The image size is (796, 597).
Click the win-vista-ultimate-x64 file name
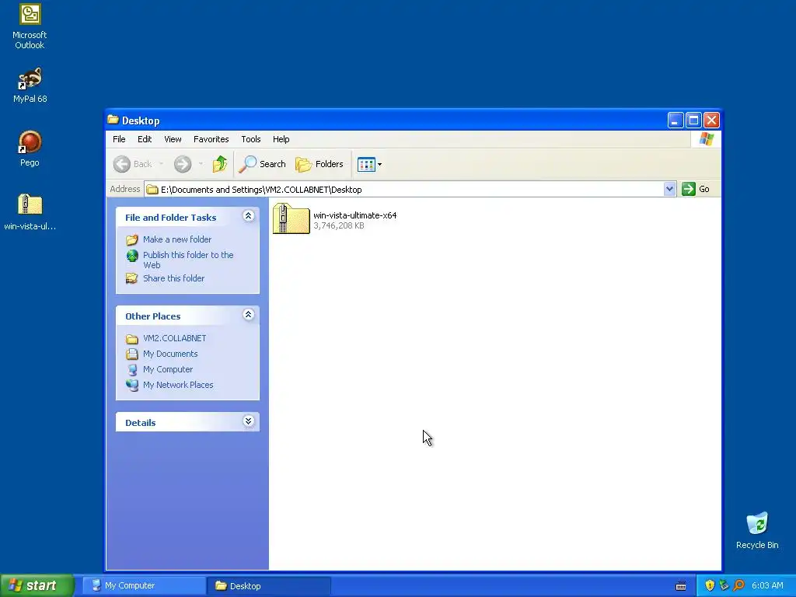(354, 215)
